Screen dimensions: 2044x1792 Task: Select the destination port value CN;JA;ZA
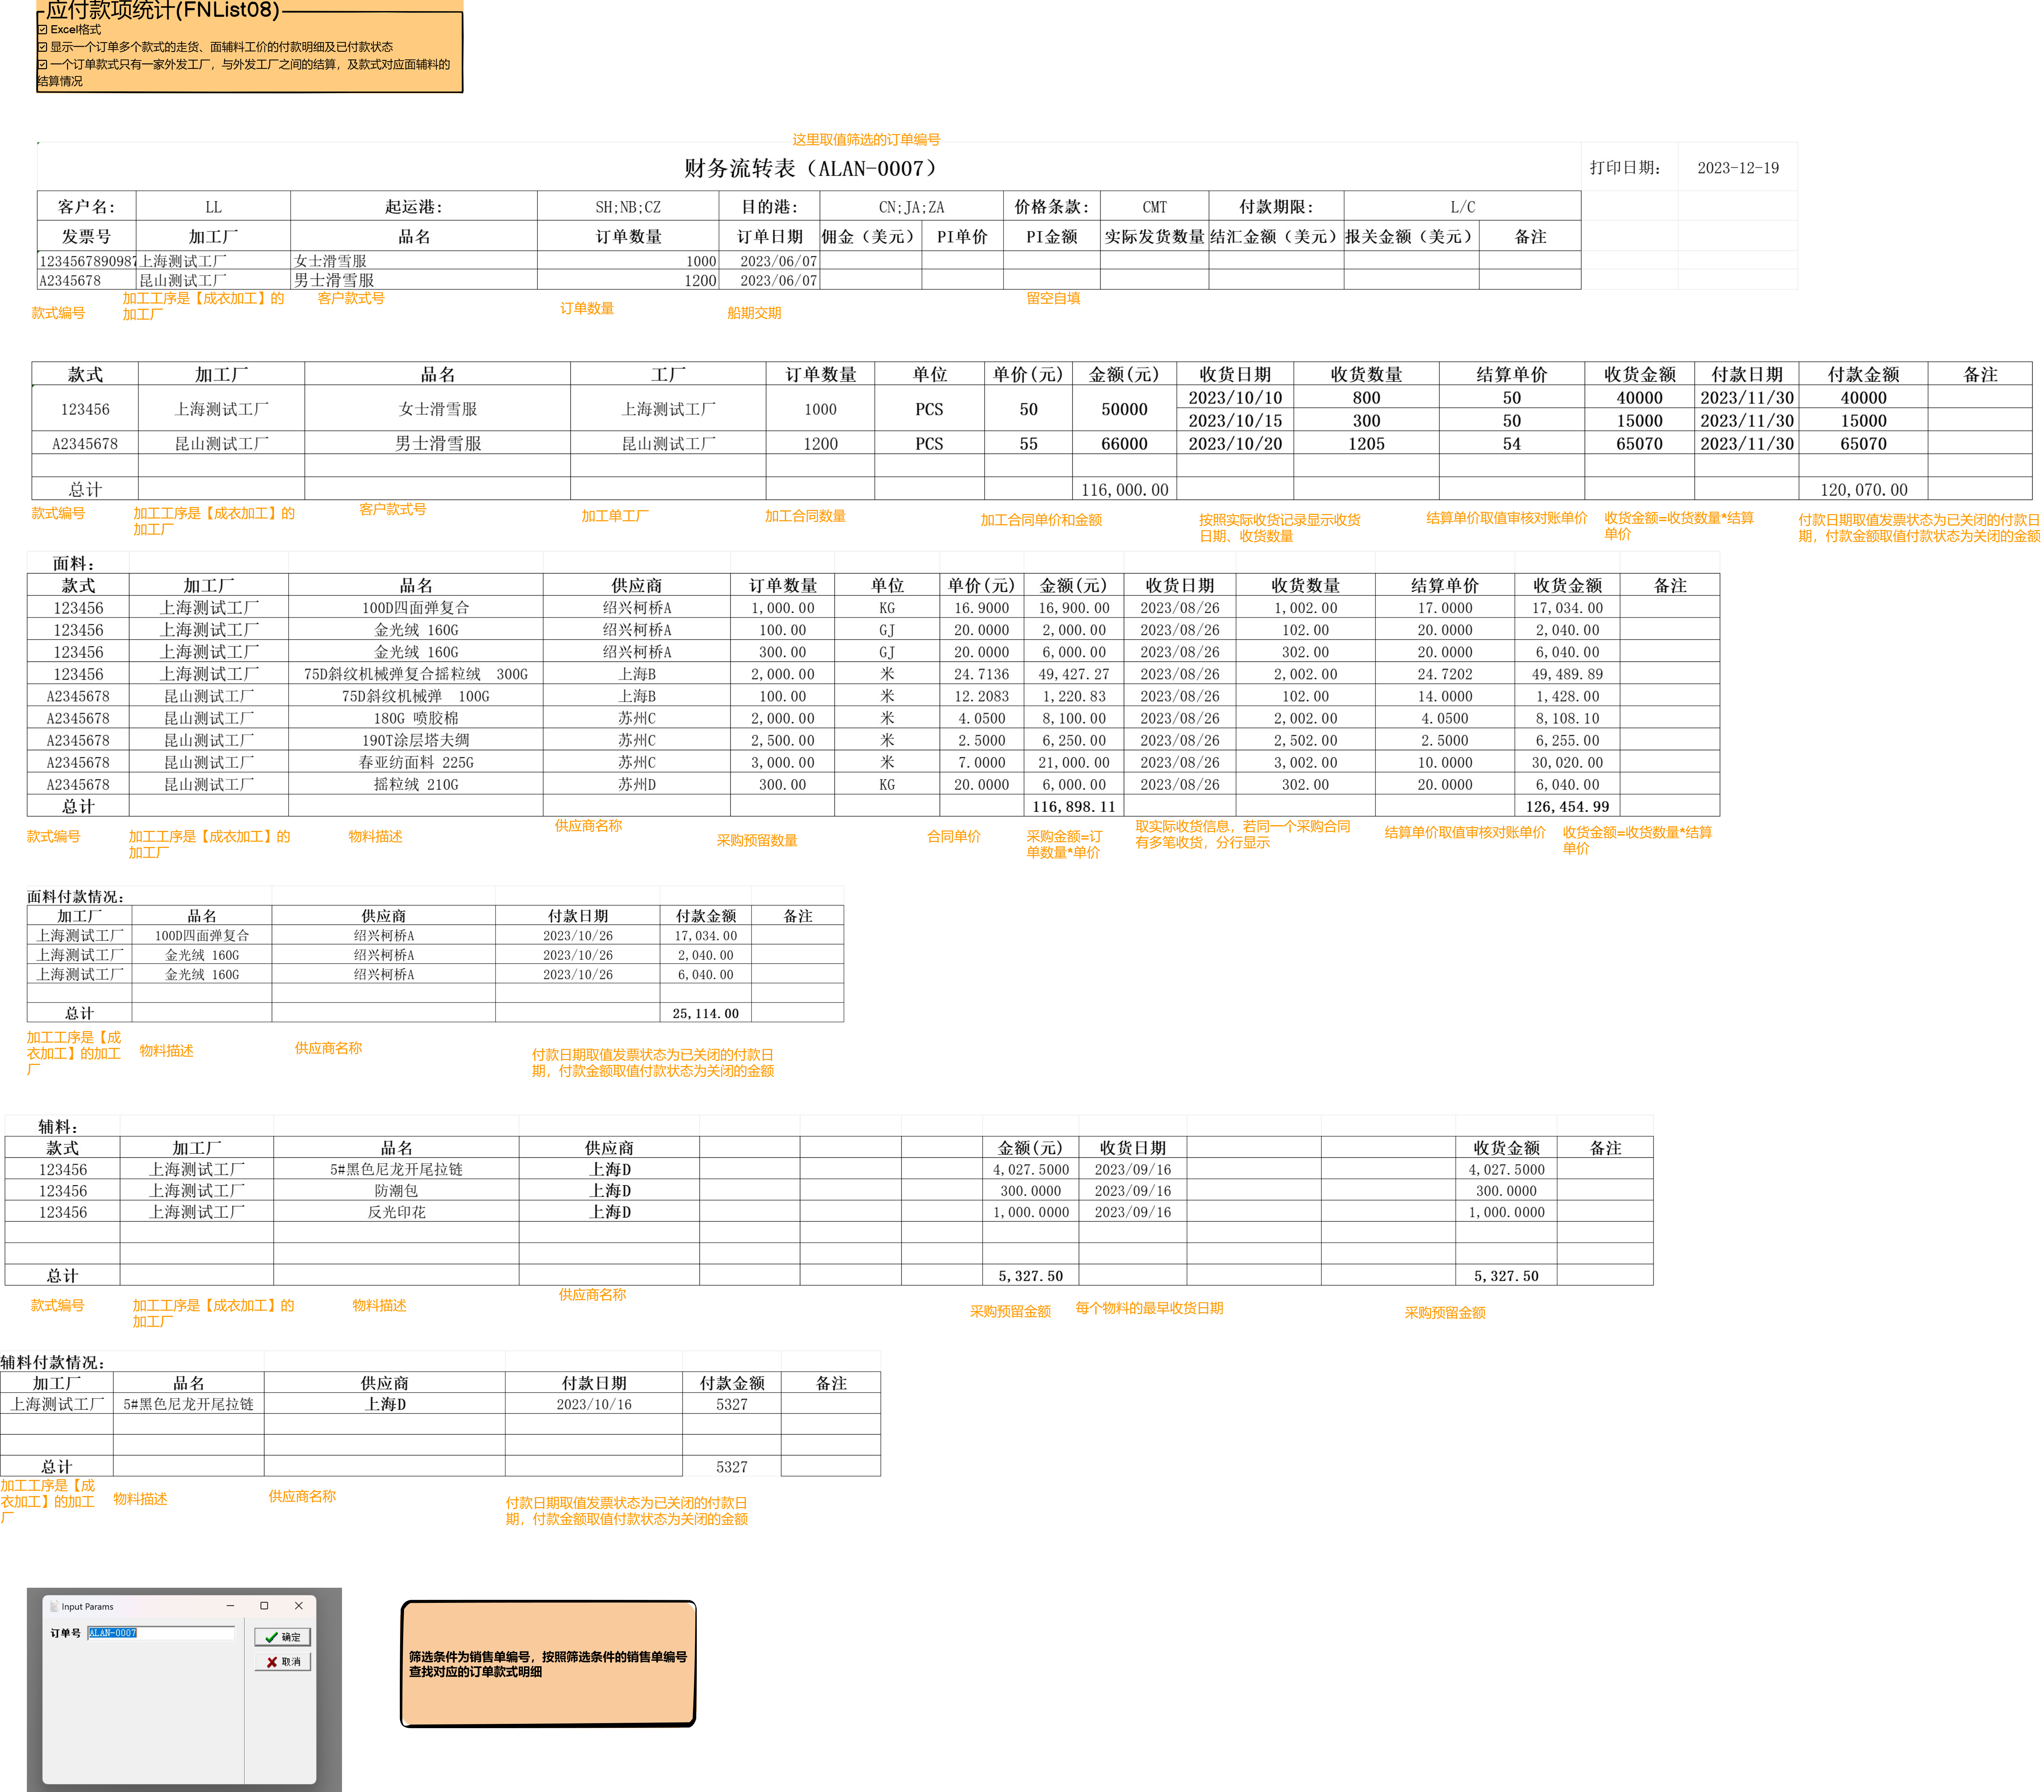pyautogui.click(x=911, y=207)
